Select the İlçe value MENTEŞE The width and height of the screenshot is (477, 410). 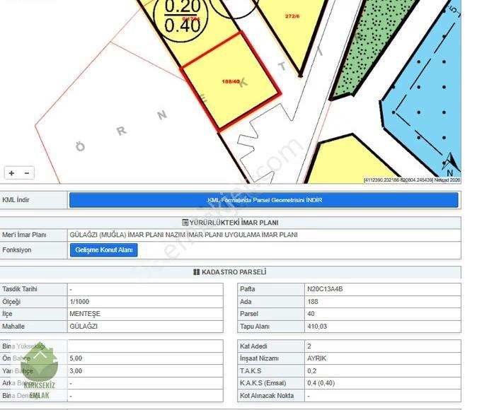click(85, 314)
